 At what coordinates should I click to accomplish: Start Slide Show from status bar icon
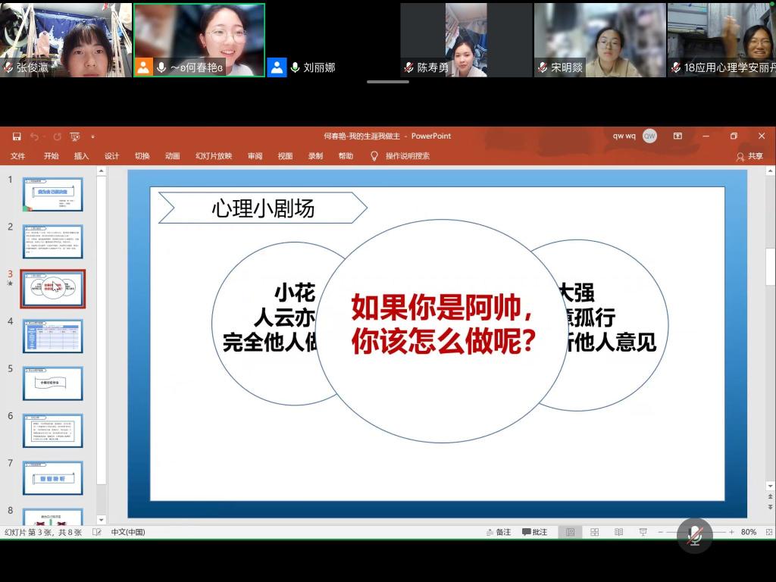[643, 532]
